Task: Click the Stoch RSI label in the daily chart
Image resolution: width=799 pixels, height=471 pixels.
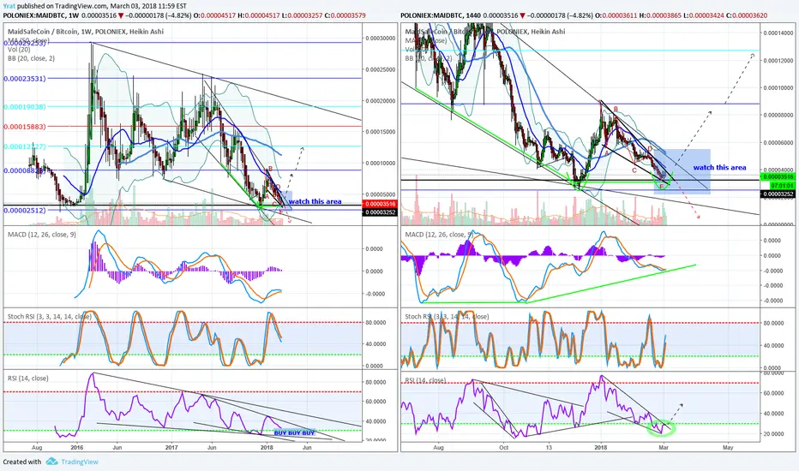Action: [x=447, y=316]
